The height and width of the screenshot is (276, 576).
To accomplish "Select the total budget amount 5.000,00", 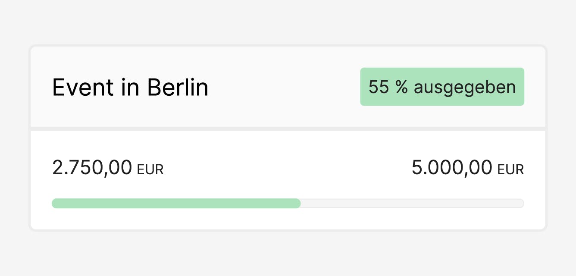I will tap(452, 167).
